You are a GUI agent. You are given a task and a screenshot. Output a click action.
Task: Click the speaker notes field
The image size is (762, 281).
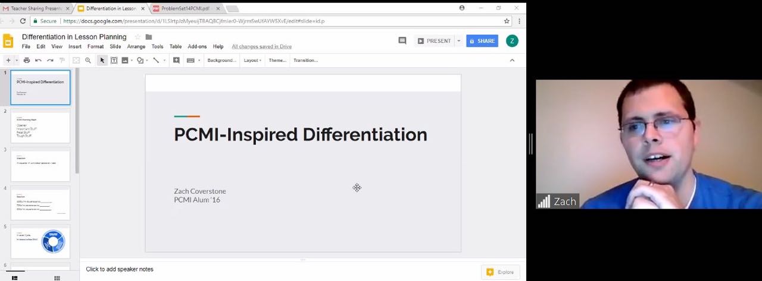120,269
